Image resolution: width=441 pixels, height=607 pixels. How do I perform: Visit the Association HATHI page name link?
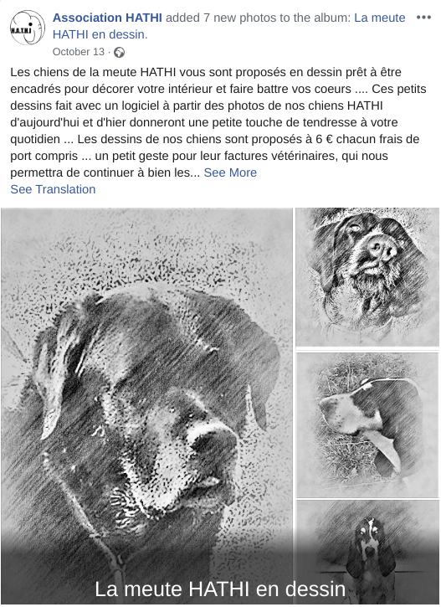pos(107,18)
